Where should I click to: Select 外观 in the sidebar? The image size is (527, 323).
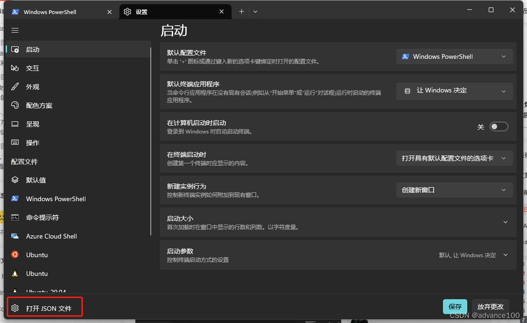point(78,87)
